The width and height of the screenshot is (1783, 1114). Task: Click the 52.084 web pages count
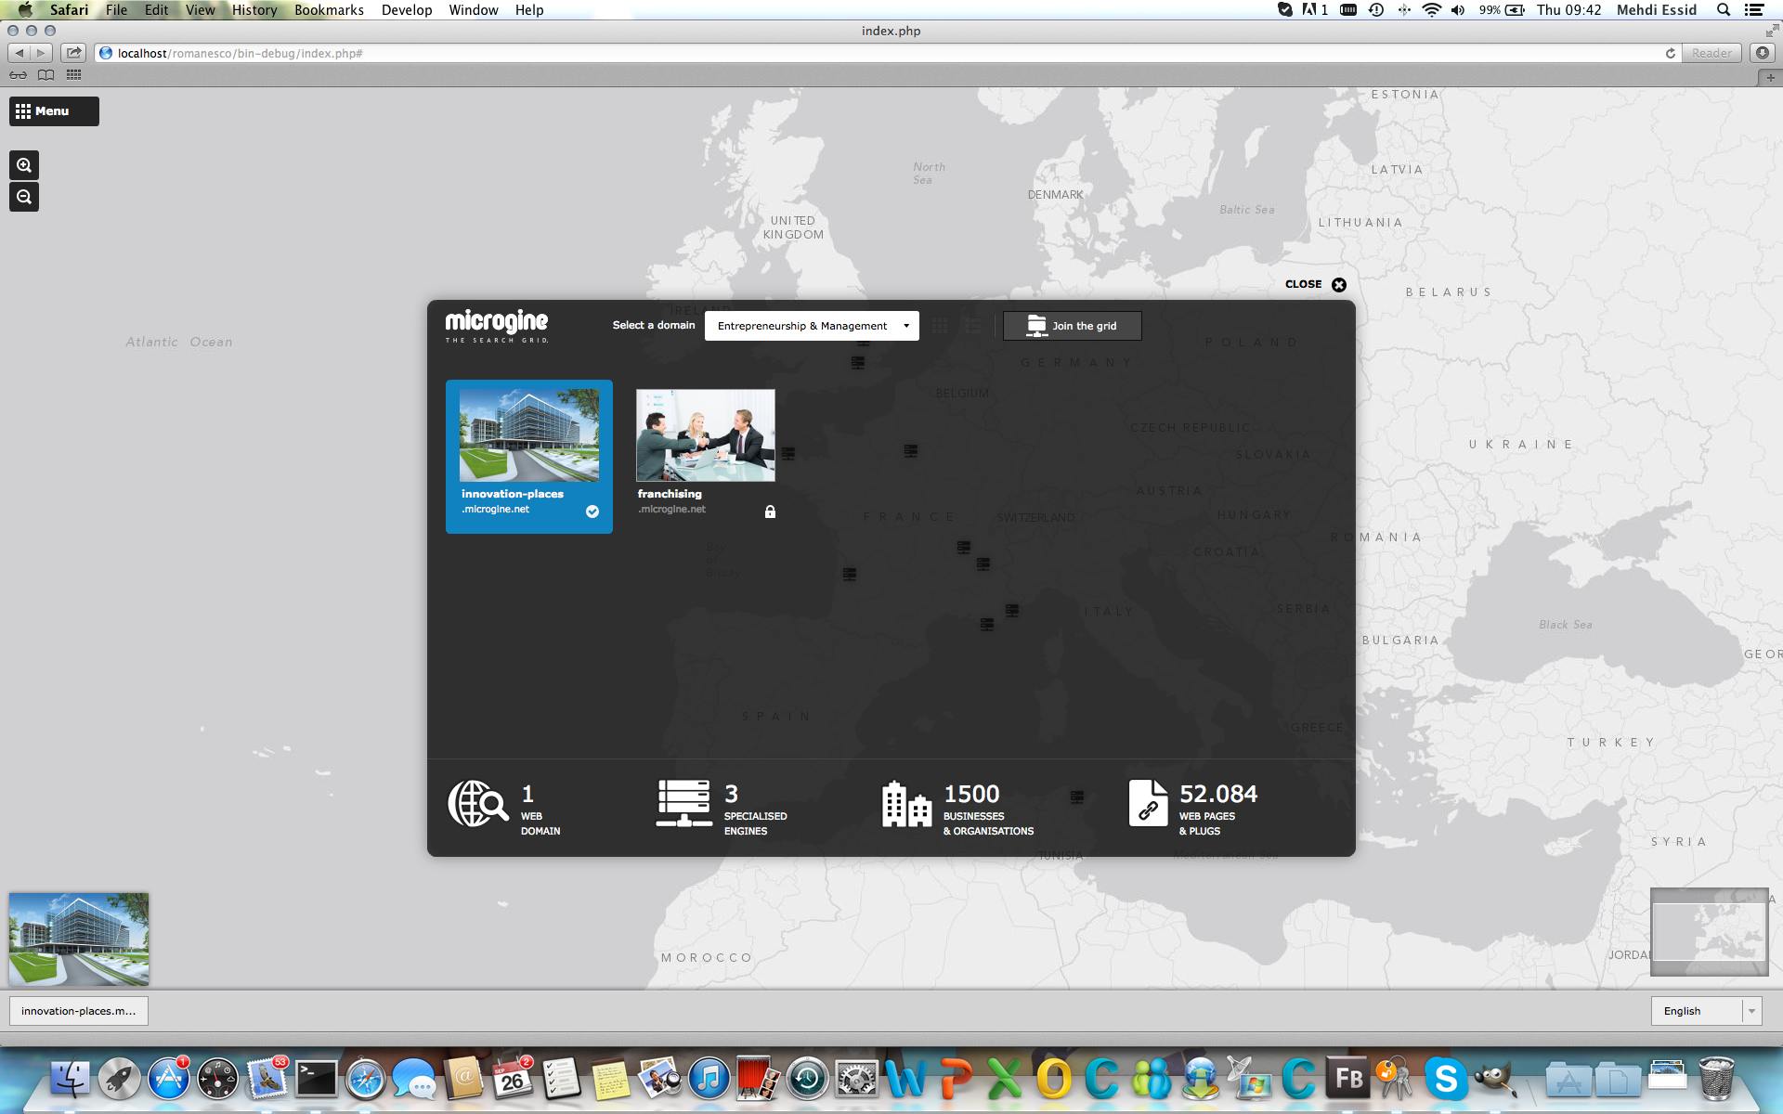[x=1218, y=794]
